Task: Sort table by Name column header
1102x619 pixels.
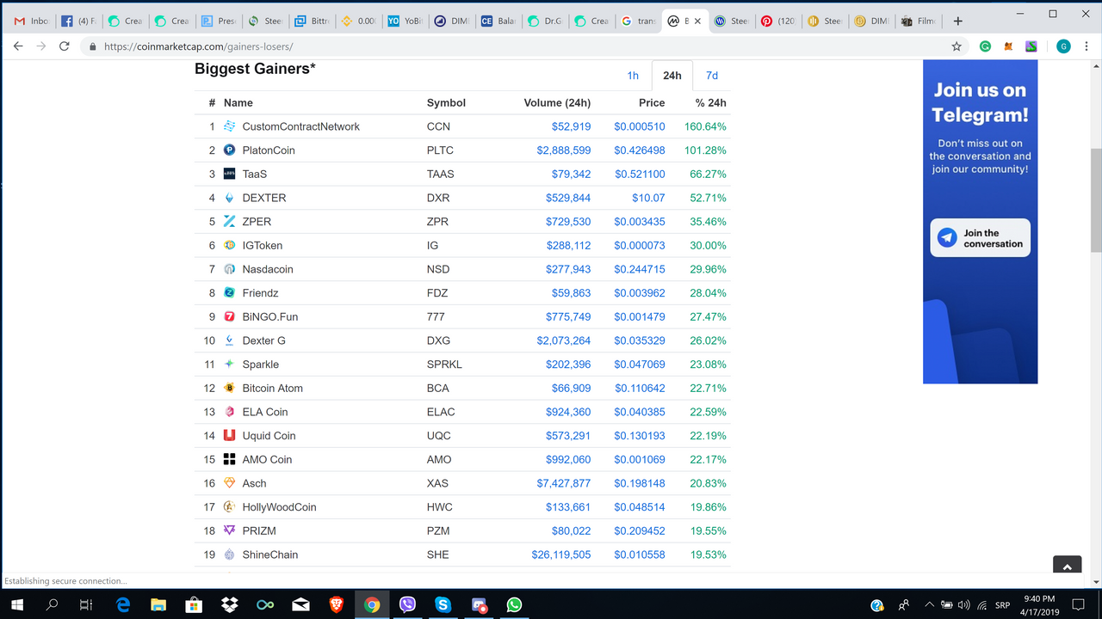Action: click(238, 102)
